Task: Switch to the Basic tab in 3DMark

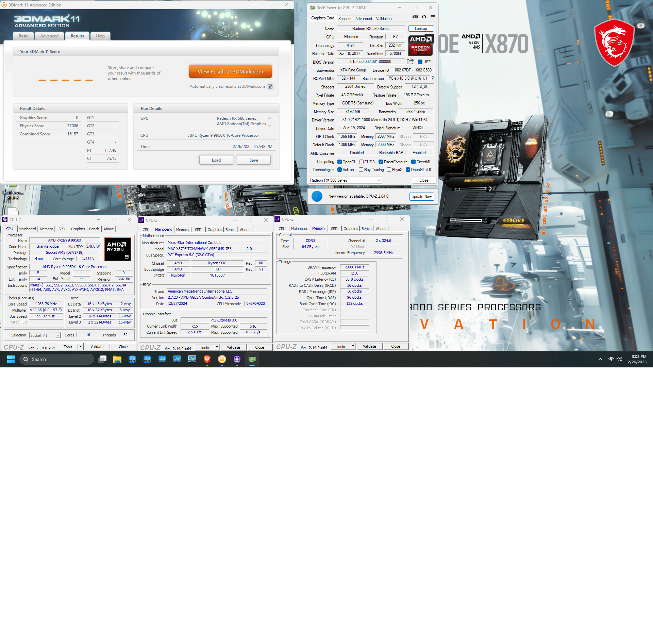Action: (23, 36)
